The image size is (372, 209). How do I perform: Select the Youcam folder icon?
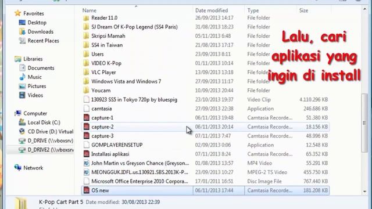[86, 91]
